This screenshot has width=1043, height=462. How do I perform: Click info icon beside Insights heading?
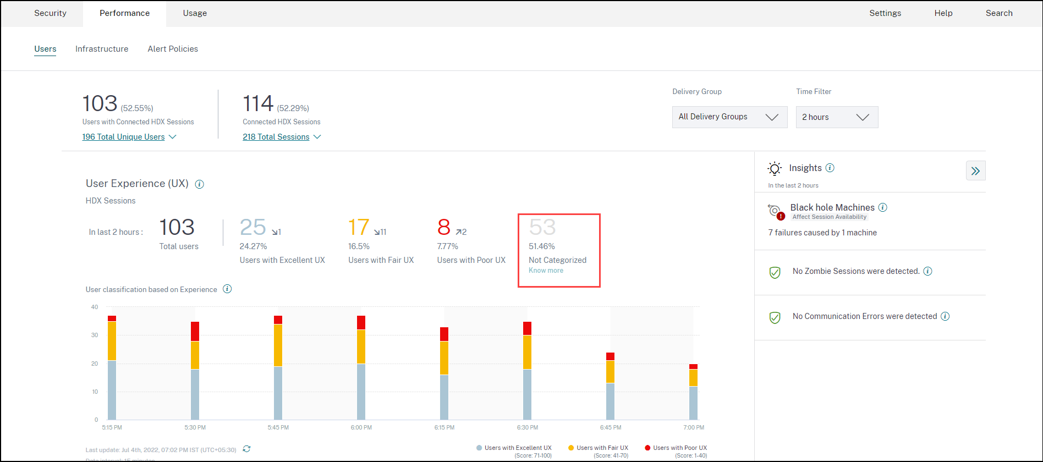pos(830,168)
